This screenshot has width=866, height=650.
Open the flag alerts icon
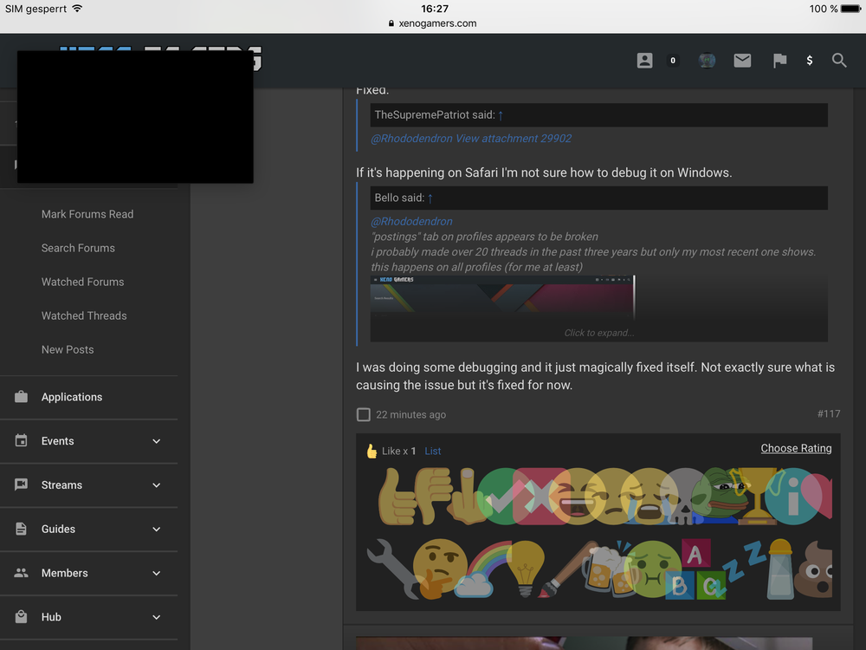(x=779, y=61)
